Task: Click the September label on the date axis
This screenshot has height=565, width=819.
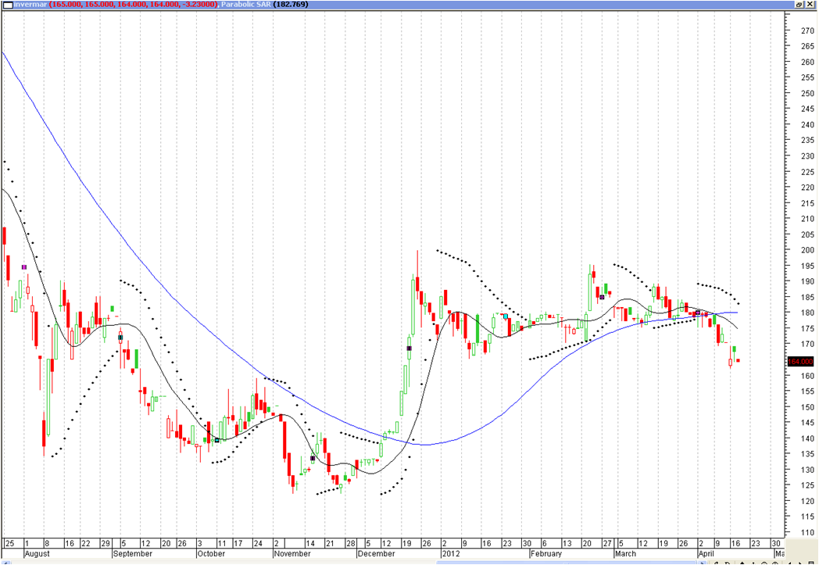Action: coord(133,553)
